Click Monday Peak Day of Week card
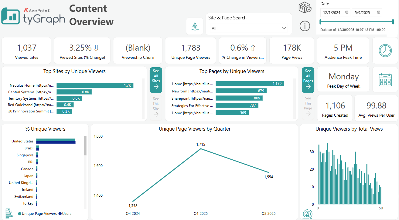Screen dimensions: 399x220 343,79
